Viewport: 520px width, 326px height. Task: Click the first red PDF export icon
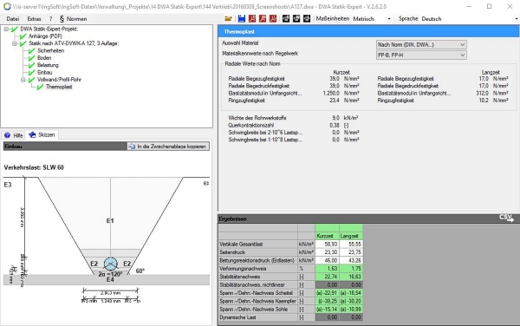(x=252, y=19)
